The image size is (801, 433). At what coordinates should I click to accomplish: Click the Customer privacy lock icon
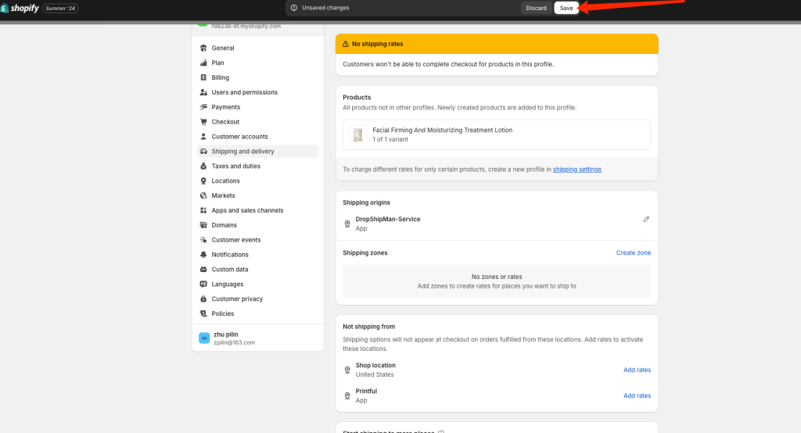click(203, 299)
